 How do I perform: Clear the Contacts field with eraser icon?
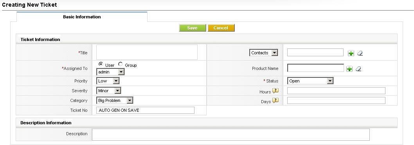click(x=360, y=53)
